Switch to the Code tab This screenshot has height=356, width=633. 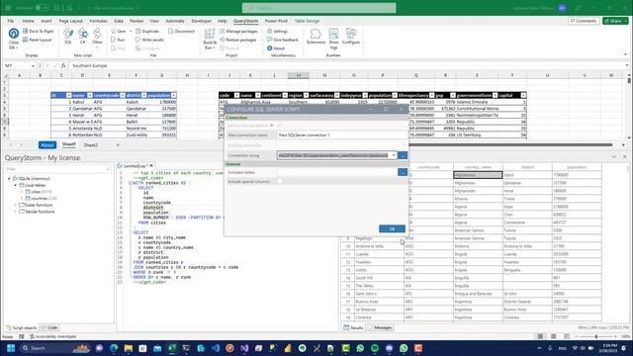50,327
